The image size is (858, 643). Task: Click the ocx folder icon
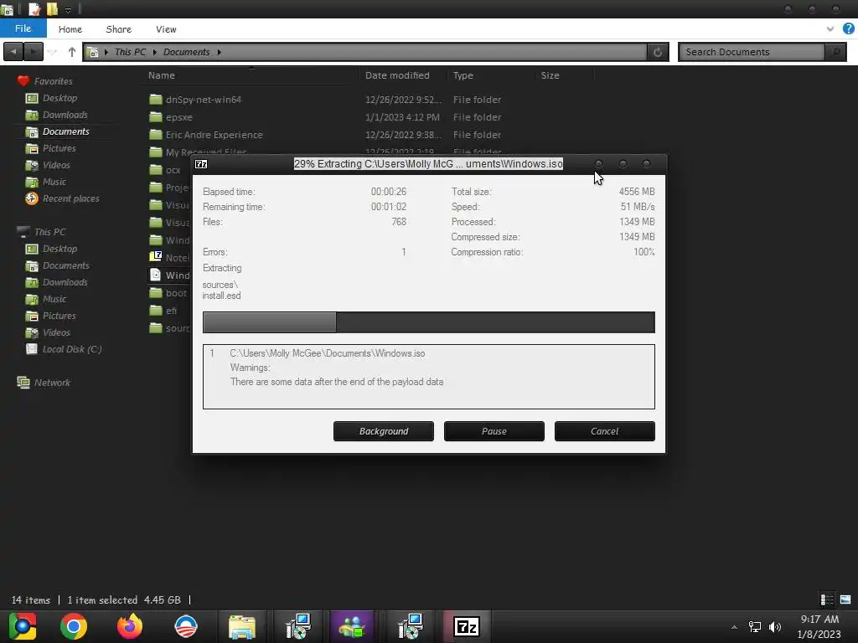pyautogui.click(x=156, y=169)
